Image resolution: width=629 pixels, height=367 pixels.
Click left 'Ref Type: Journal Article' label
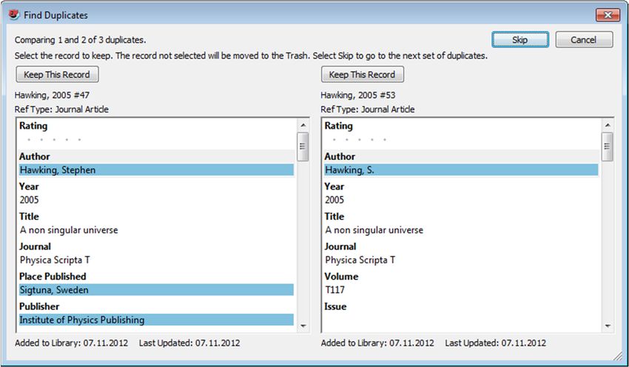61,109
